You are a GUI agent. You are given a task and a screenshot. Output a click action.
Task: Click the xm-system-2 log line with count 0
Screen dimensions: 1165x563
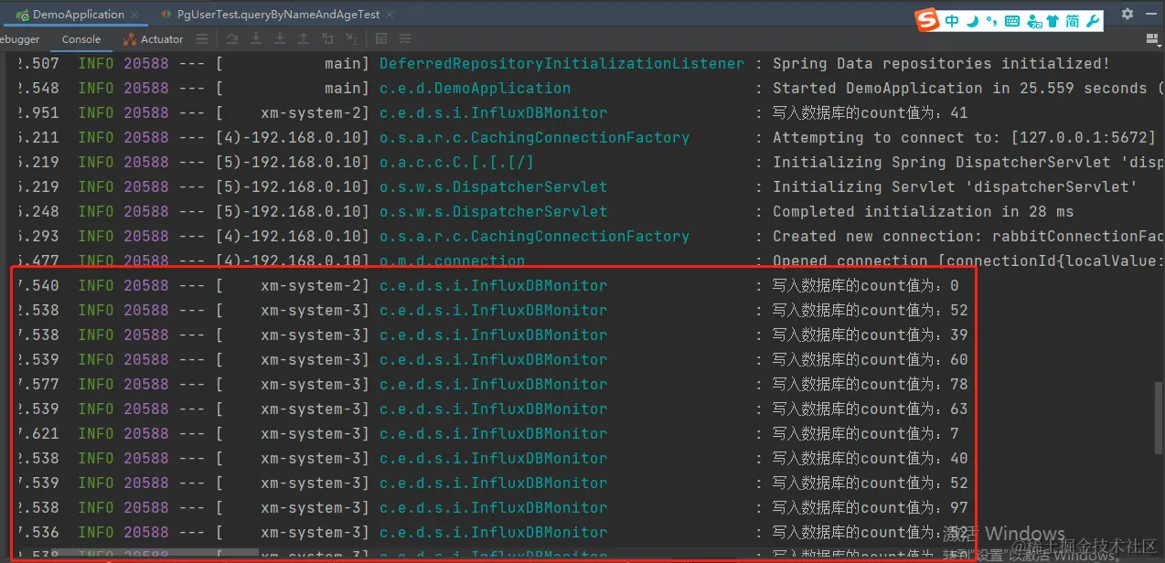(x=582, y=286)
